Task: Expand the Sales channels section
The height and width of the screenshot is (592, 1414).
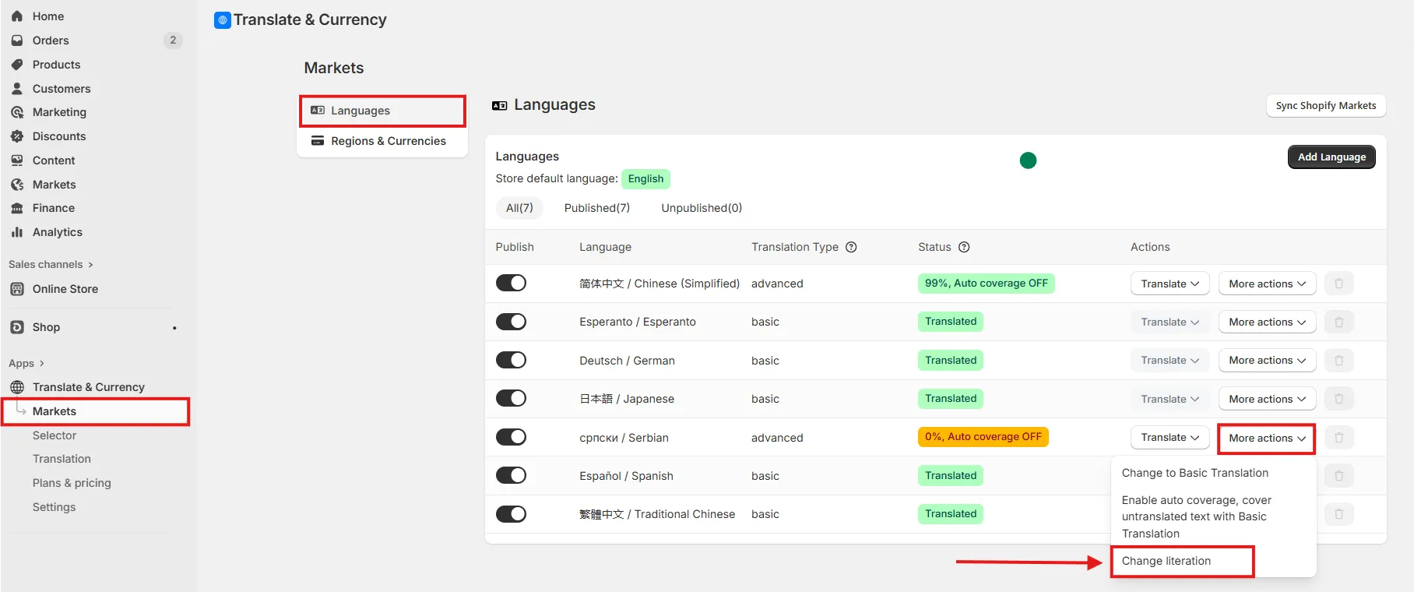Action: 51,265
